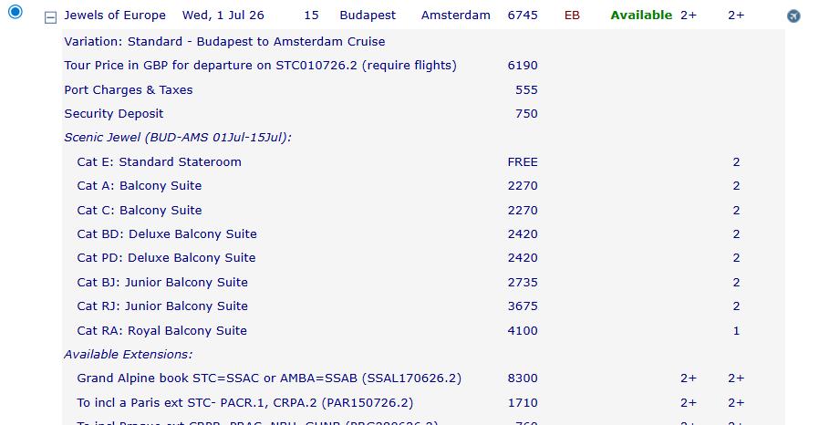Viewport: 819px width, 425px height.
Task: Pick Cat RJ Junior Balcony Suite
Action: click(x=161, y=306)
